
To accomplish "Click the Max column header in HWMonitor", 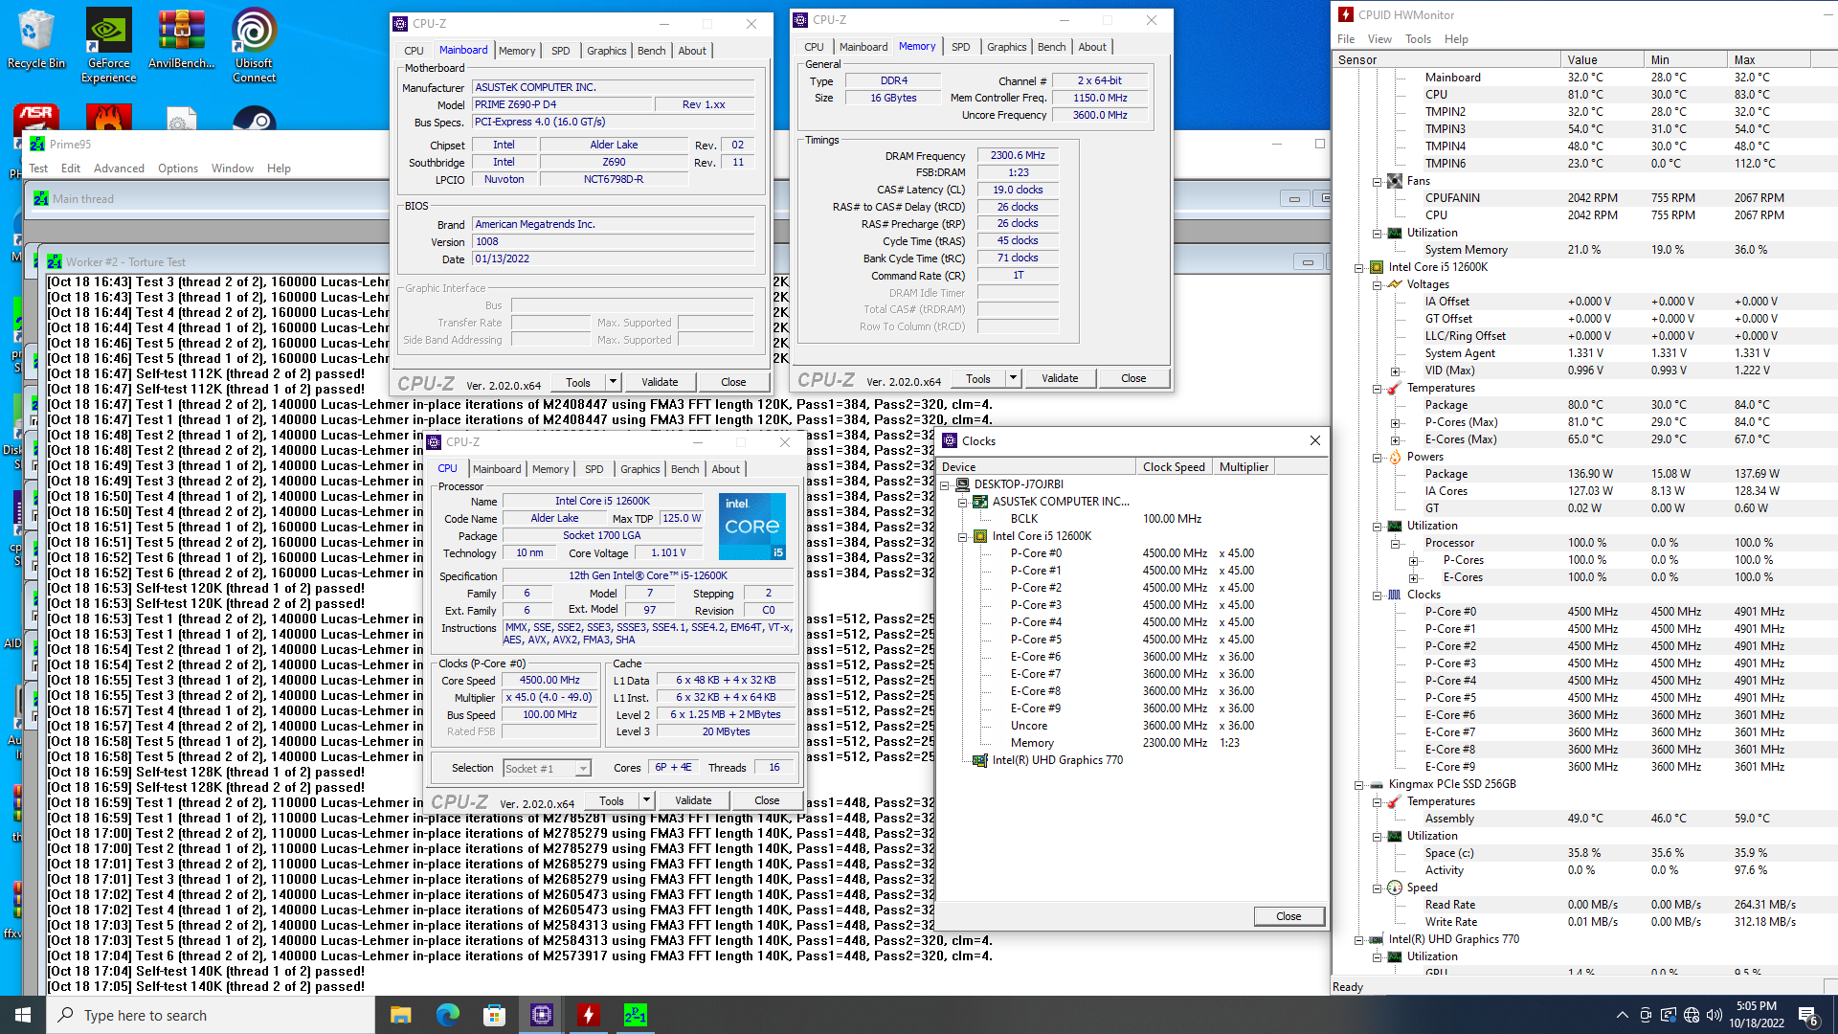I will coord(1769,59).
